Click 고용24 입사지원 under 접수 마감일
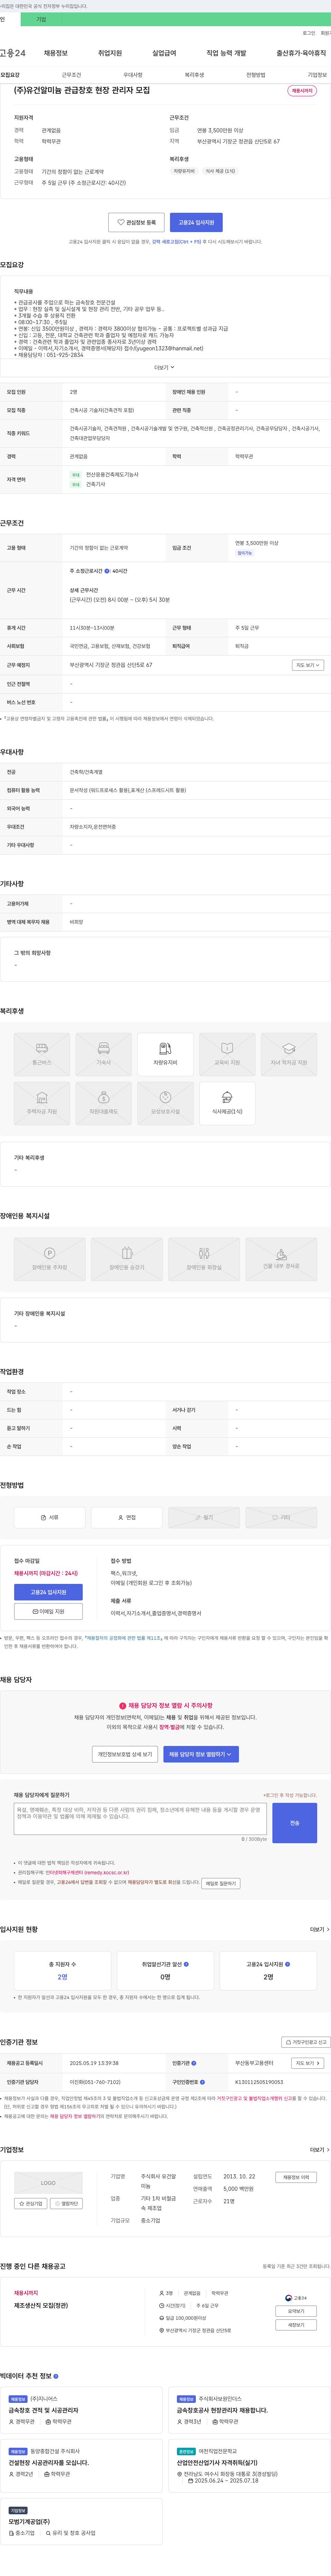Screen dimensions: 331x2576 tap(48, 1592)
